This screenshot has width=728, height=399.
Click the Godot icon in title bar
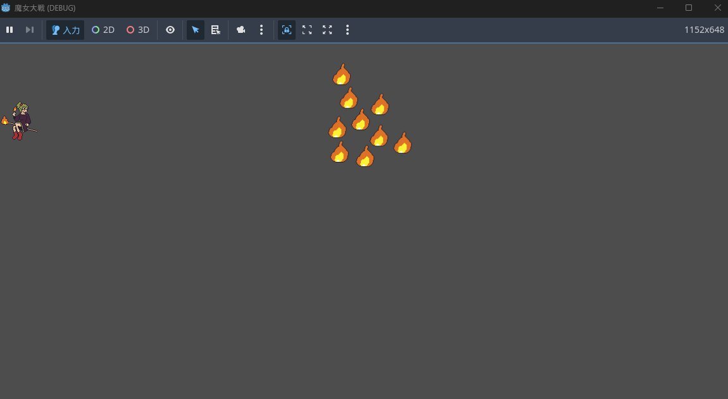tap(6, 8)
